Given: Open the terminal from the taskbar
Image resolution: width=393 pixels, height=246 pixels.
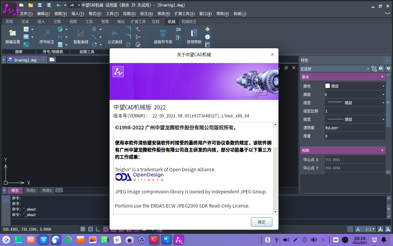Looking at the screenshot, I should coord(154,240).
